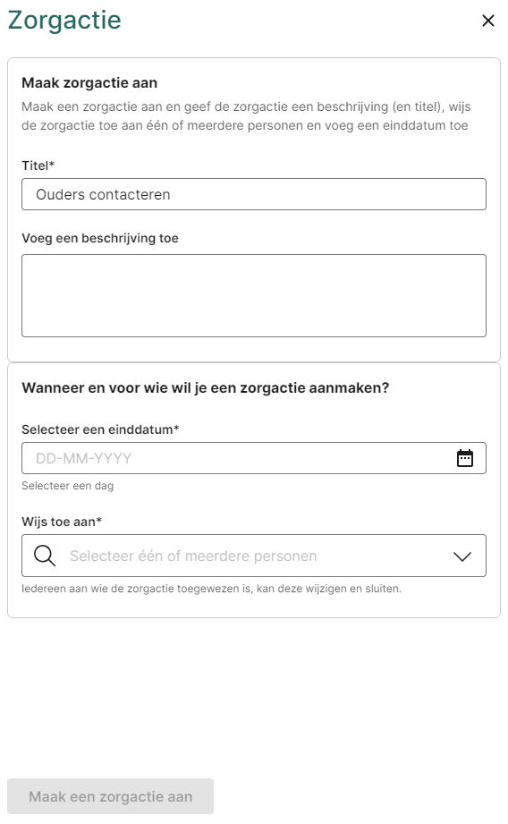
Task: Focus the Titel field containing Ouders contacteren
Action: pos(254,194)
